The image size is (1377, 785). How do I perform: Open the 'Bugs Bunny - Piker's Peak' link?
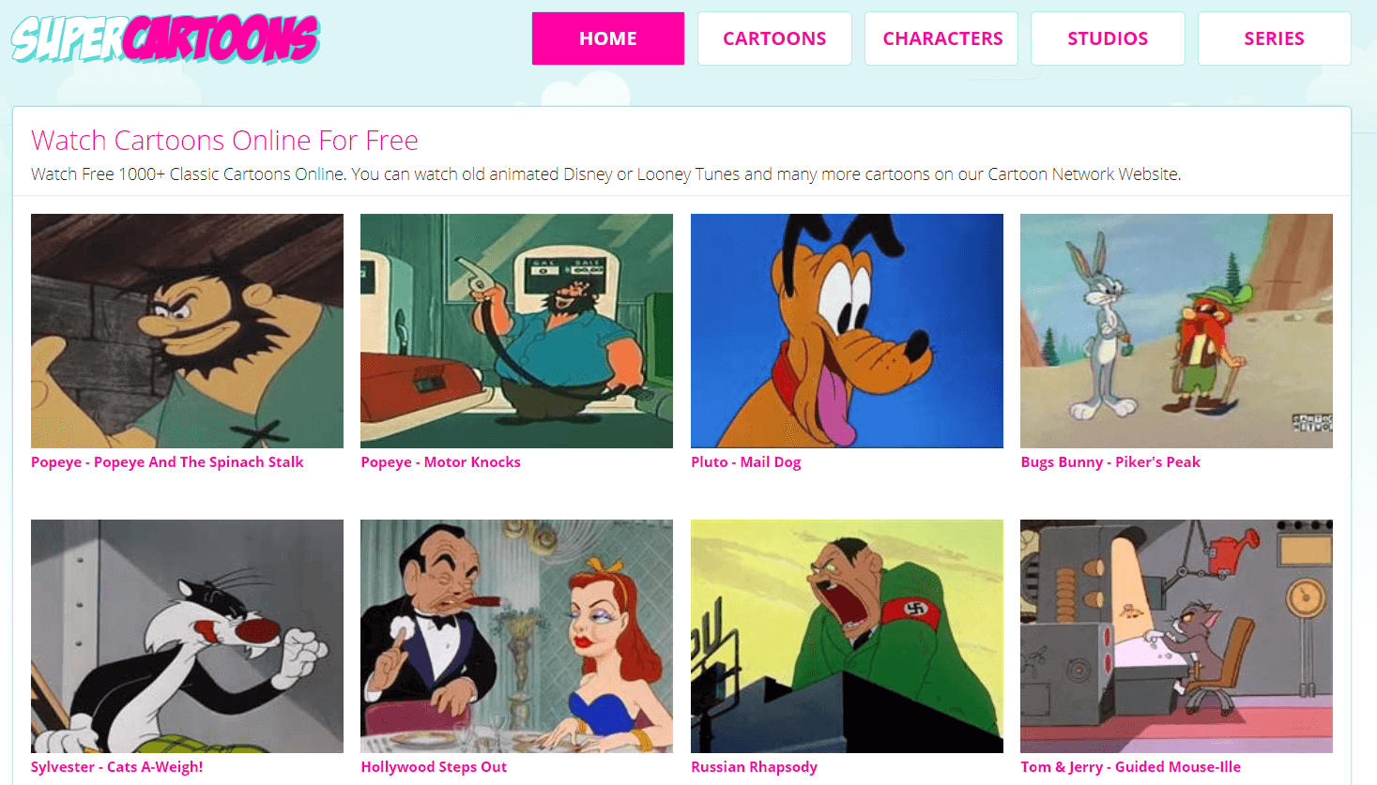(x=1110, y=461)
